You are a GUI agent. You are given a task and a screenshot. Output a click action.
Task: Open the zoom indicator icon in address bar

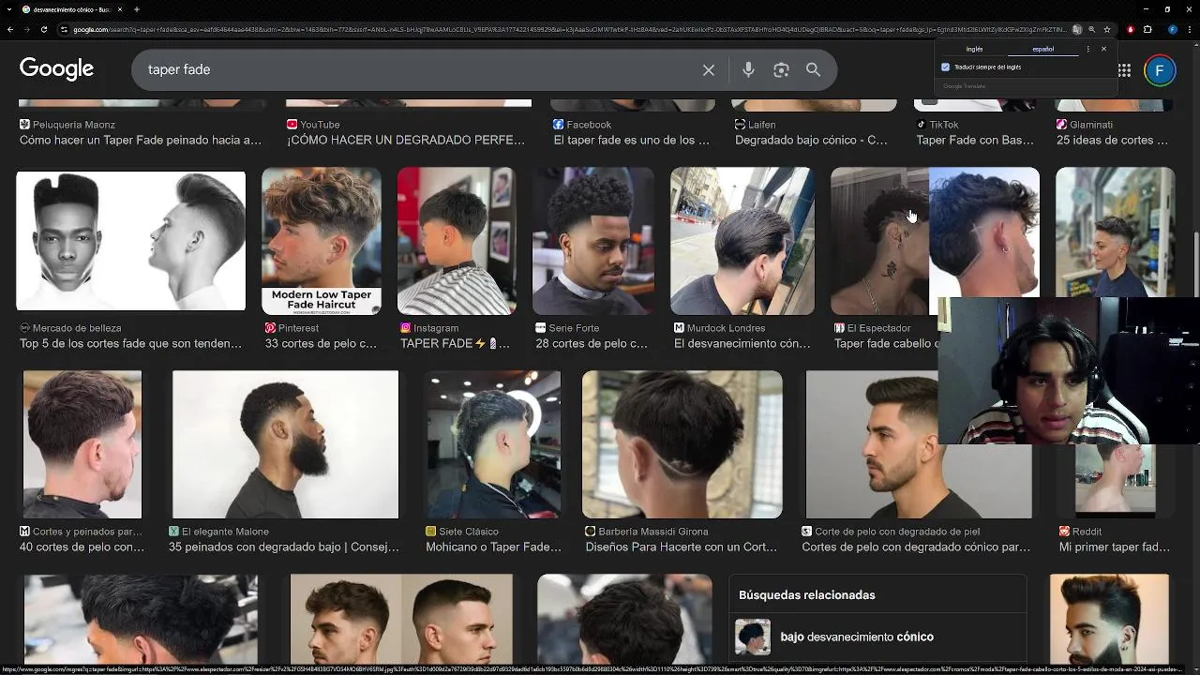[1092, 29]
